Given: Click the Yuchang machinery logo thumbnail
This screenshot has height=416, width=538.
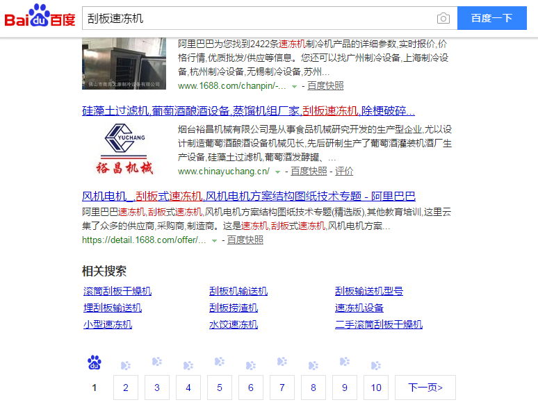Looking at the screenshot, I should [124, 149].
